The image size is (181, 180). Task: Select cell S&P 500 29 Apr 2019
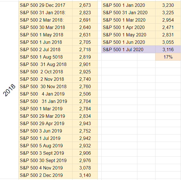pos(45,123)
